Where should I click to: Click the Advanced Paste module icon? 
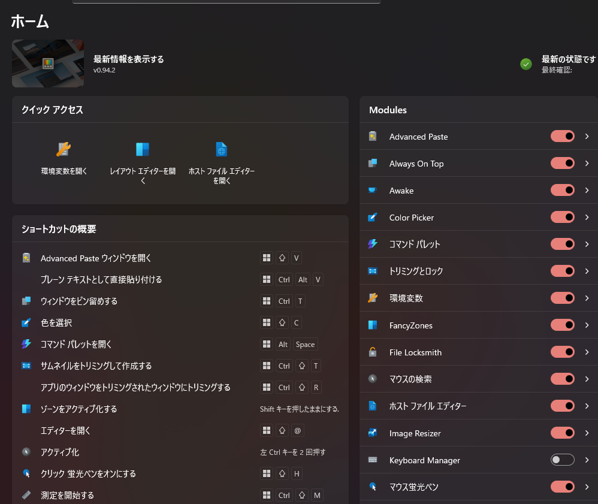pos(373,137)
